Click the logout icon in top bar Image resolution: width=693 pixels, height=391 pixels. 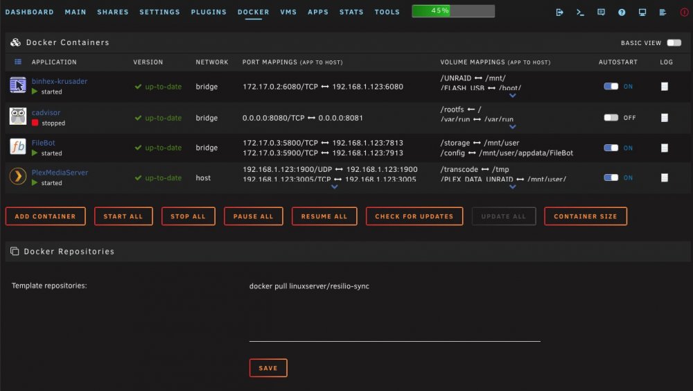tap(559, 12)
